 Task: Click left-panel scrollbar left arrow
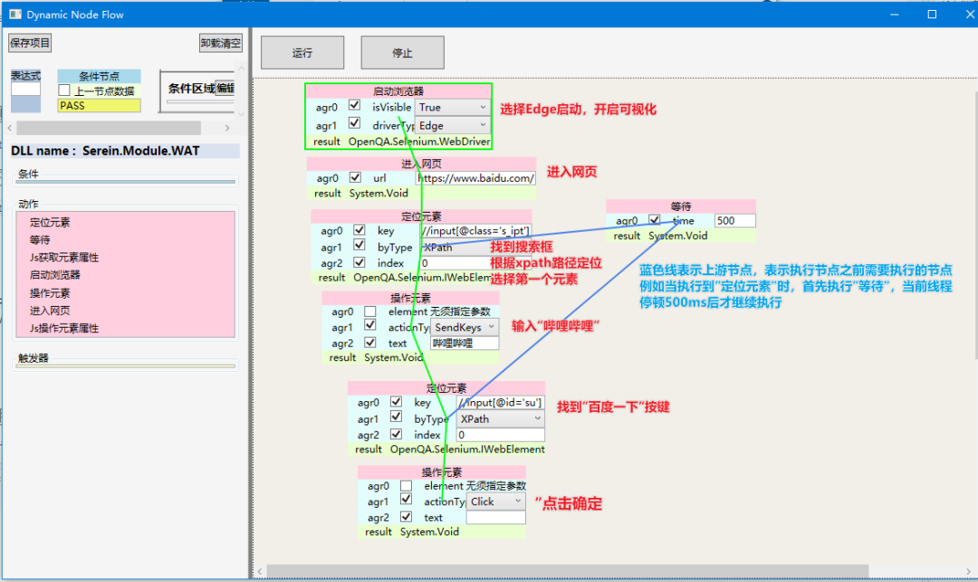point(10,128)
